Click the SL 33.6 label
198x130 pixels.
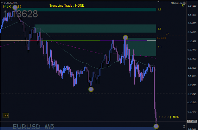[x=161, y=38]
